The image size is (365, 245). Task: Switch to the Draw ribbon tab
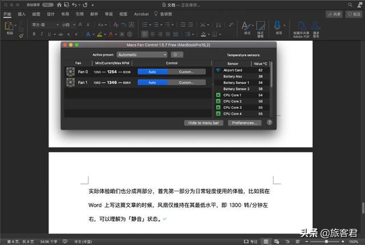[x=36, y=14]
